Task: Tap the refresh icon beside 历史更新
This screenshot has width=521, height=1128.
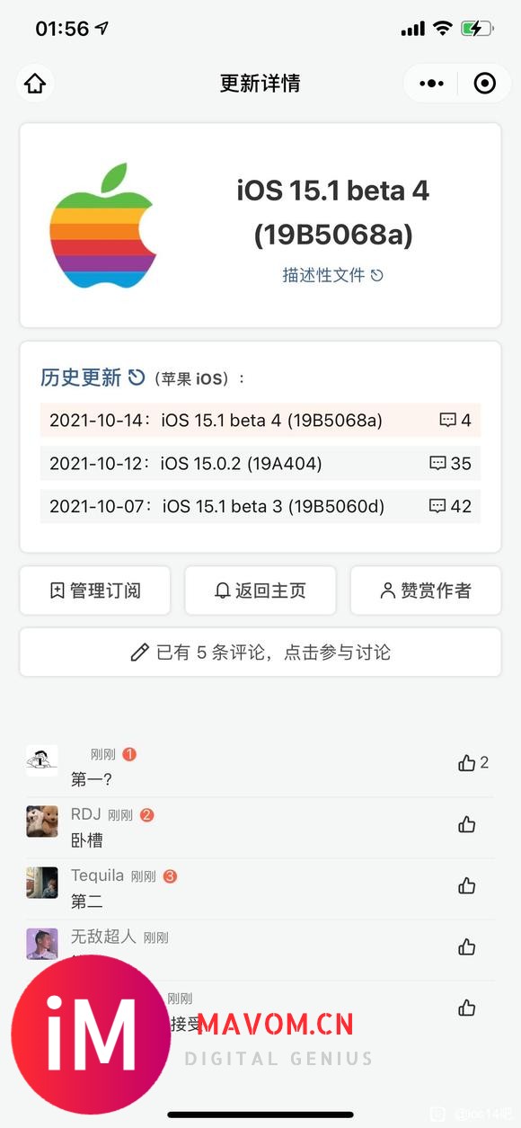Action: (x=137, y=377)
